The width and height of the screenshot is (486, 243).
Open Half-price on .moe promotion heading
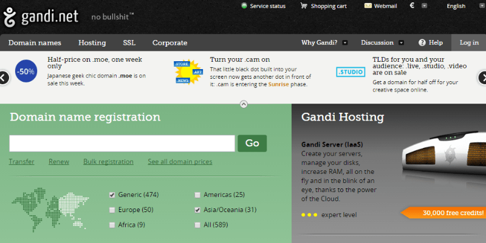point(95,63)
